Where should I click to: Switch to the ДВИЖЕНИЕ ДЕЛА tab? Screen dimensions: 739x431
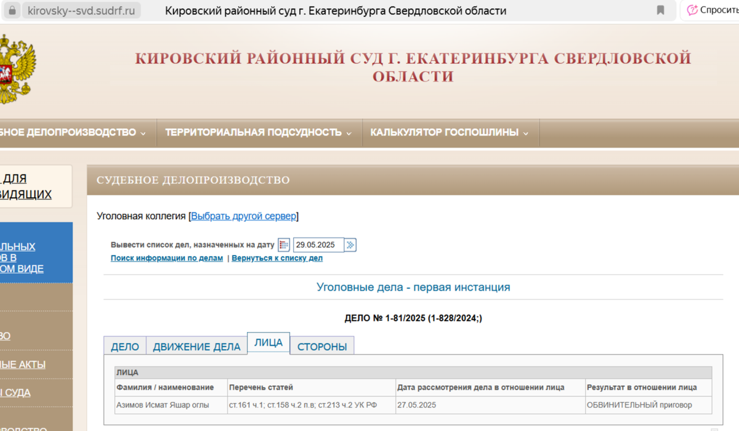[x=196, y=346]
